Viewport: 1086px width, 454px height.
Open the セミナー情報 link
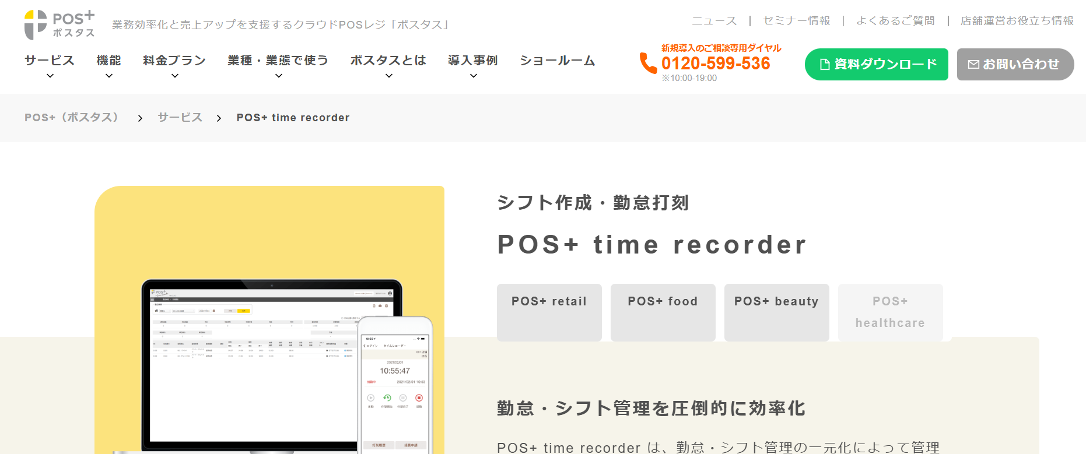pos(797,21)
